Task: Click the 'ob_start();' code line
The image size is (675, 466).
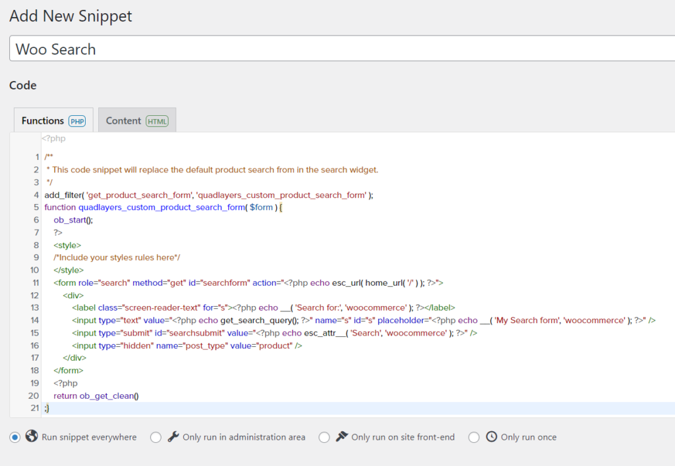Action: point(73,220)
